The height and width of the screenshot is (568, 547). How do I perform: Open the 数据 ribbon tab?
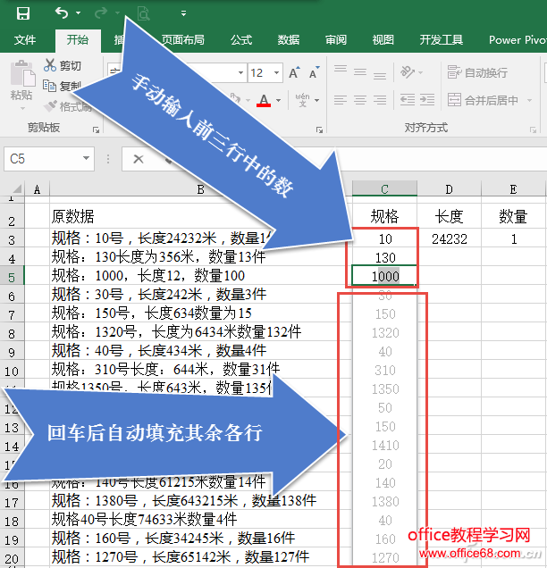(289, 40)
